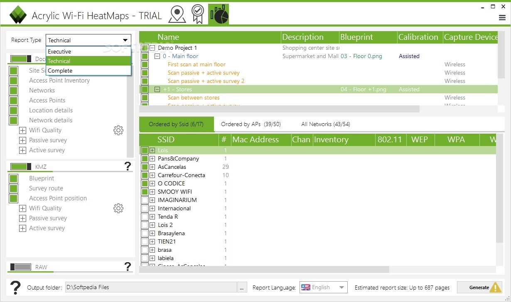Open the hamburger menu icon

point(502,17)
